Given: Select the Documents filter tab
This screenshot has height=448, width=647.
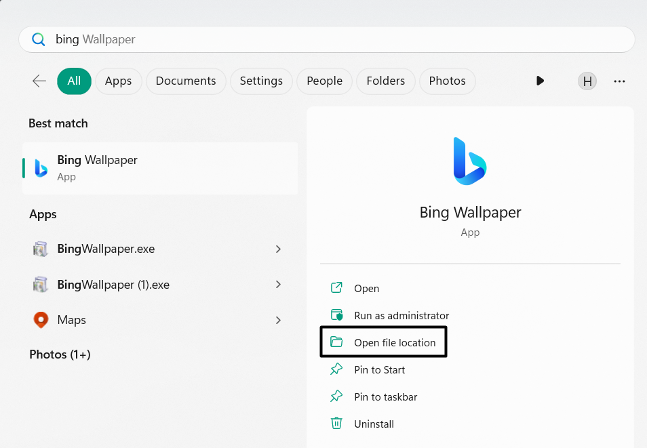Looking at the screenshot, I should point(186,81).
